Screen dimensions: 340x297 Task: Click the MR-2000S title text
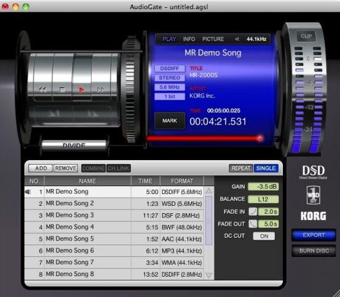[204, 75]
